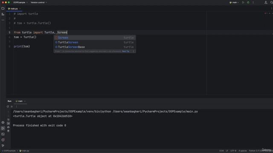Toggle soft-wrap in the Run console
Viewport: 273px width, 153px height.
9,120
